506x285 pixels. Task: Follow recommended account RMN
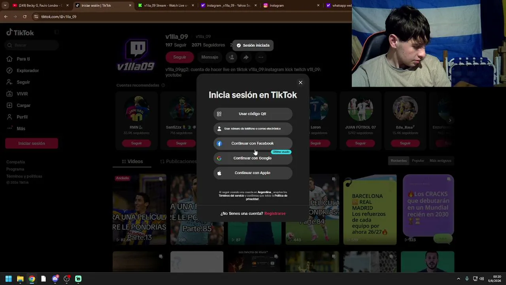136,143
